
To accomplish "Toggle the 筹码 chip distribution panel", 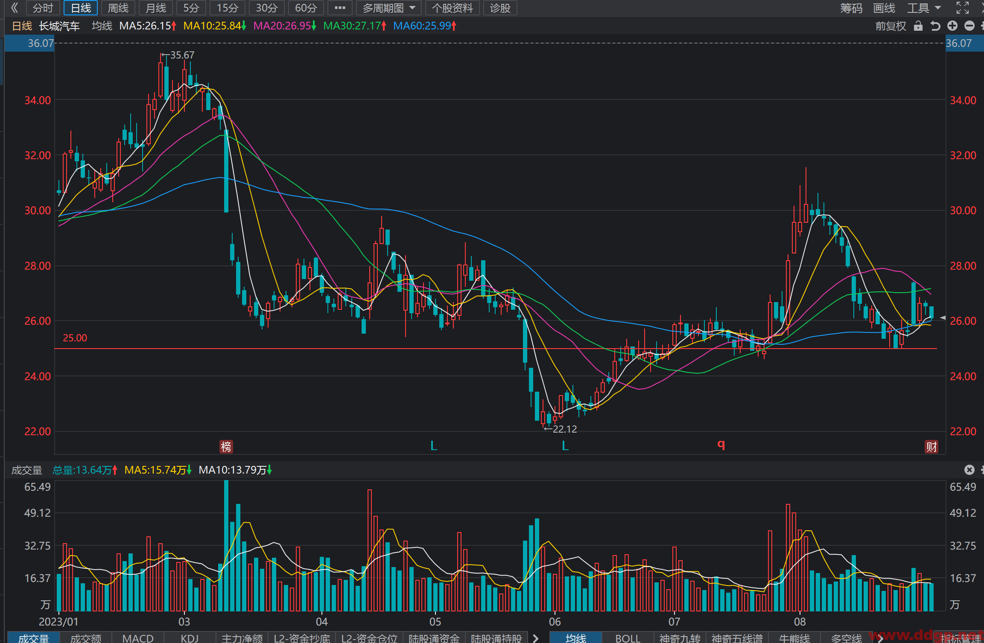I will [x=851, y=8].
